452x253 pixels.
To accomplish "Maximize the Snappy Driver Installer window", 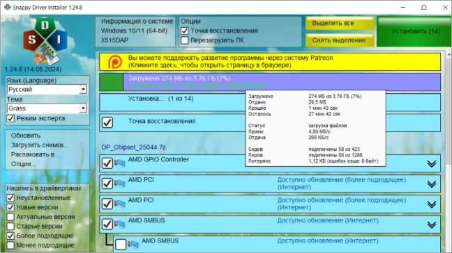I will click(x=424, y=8).
